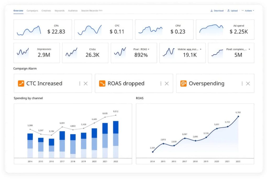Expand the Mobile: app_inst metric dropdown
Viewport: 268px width, 179px height.
click(x=201, y=49)
